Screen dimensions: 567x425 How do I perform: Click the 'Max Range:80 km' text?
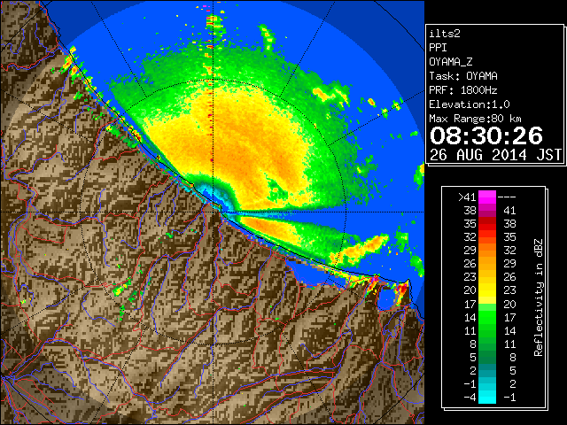475,119
